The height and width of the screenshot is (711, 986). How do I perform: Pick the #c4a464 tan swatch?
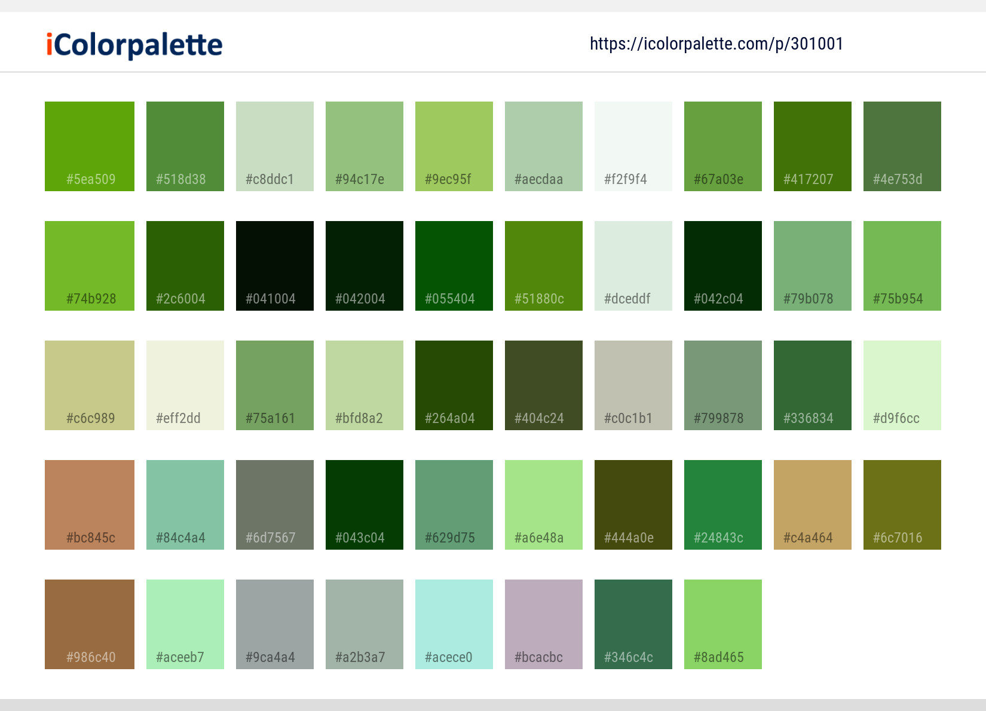[x=812, y=504]
